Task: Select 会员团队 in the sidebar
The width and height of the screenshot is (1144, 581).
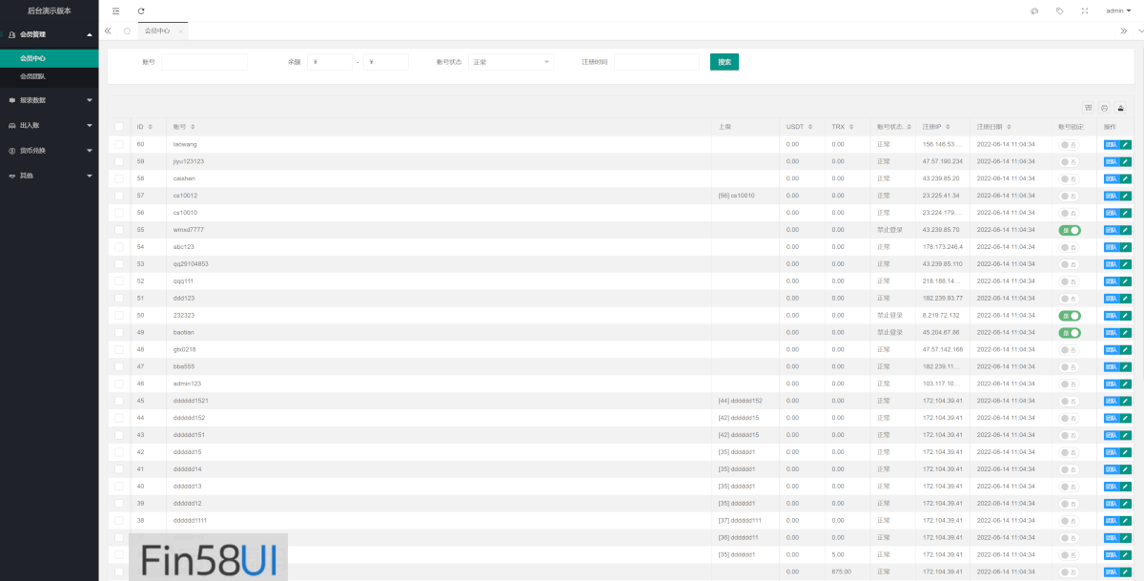Action: (33, 76)
